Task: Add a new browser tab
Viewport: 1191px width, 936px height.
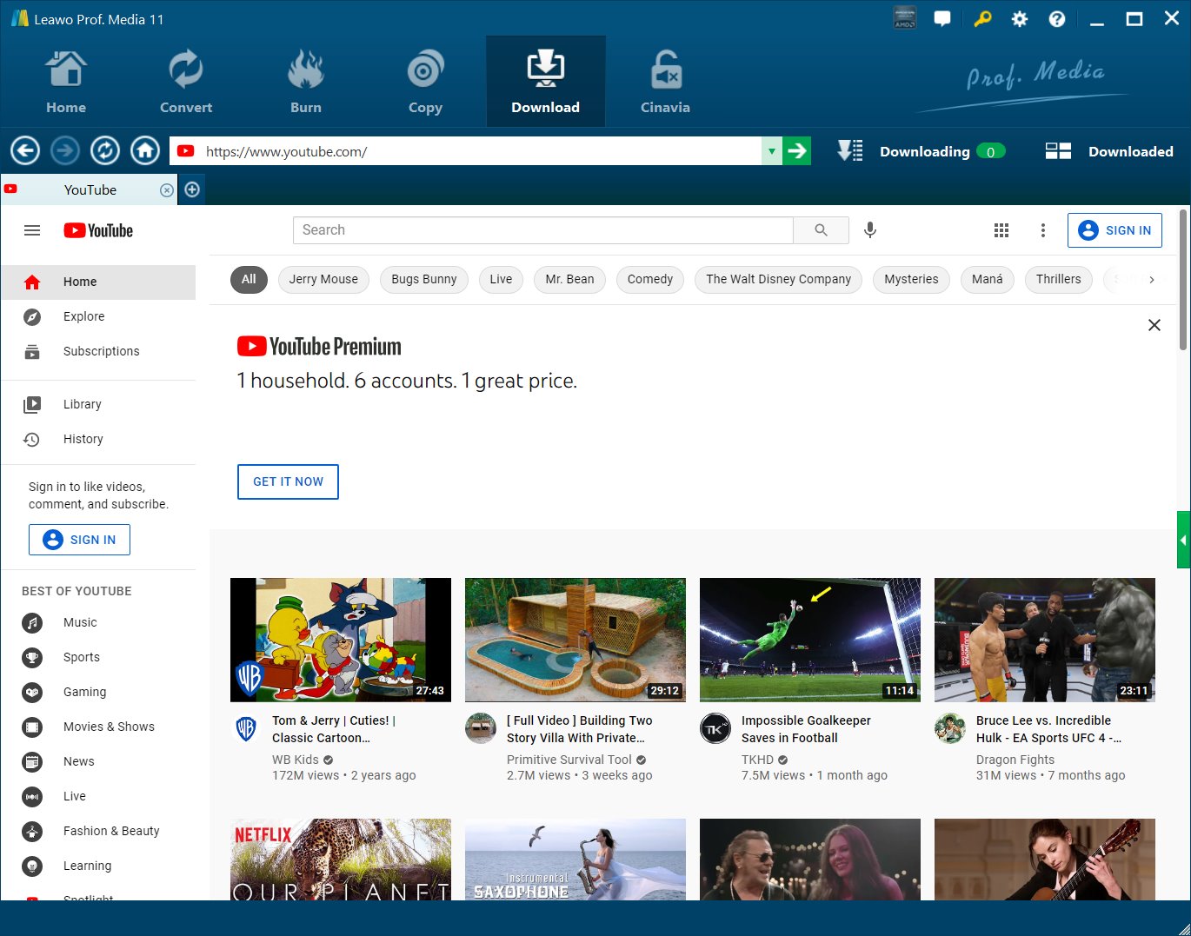Action: (192, 189)
